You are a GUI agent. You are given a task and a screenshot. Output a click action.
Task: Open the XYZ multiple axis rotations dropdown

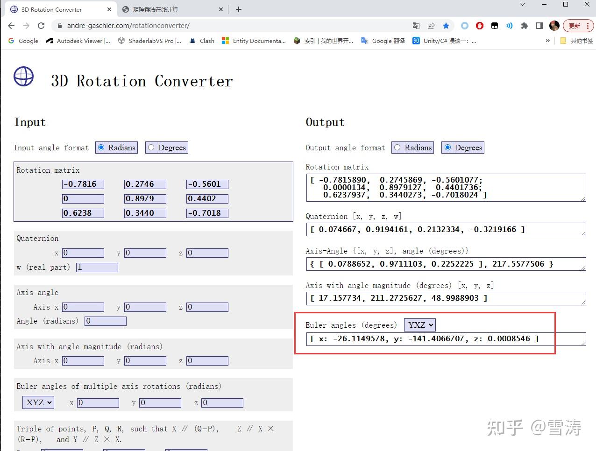click(38, 402)
